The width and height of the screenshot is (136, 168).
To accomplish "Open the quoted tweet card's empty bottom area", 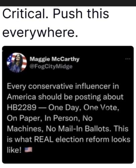I will pyautogui.click(x=68, y=159).
